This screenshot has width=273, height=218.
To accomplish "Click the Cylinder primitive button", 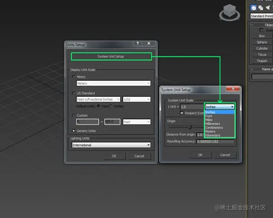I will point(262,48).
